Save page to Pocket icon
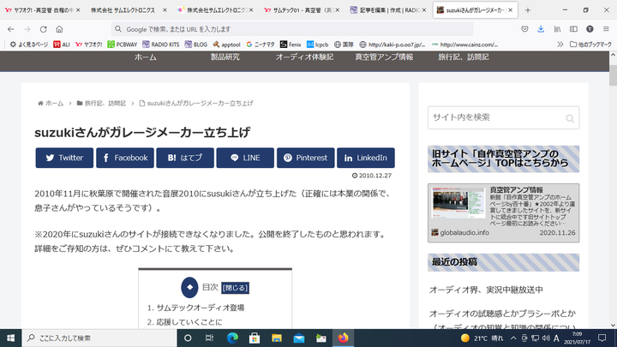 click(524, 29)
